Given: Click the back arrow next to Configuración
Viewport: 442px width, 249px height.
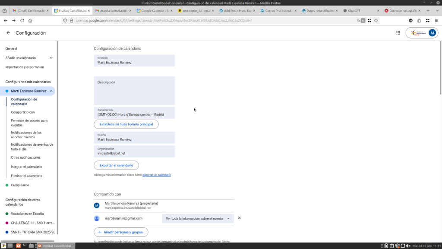Looking at the screenshot, I should (x=8, y=33).
